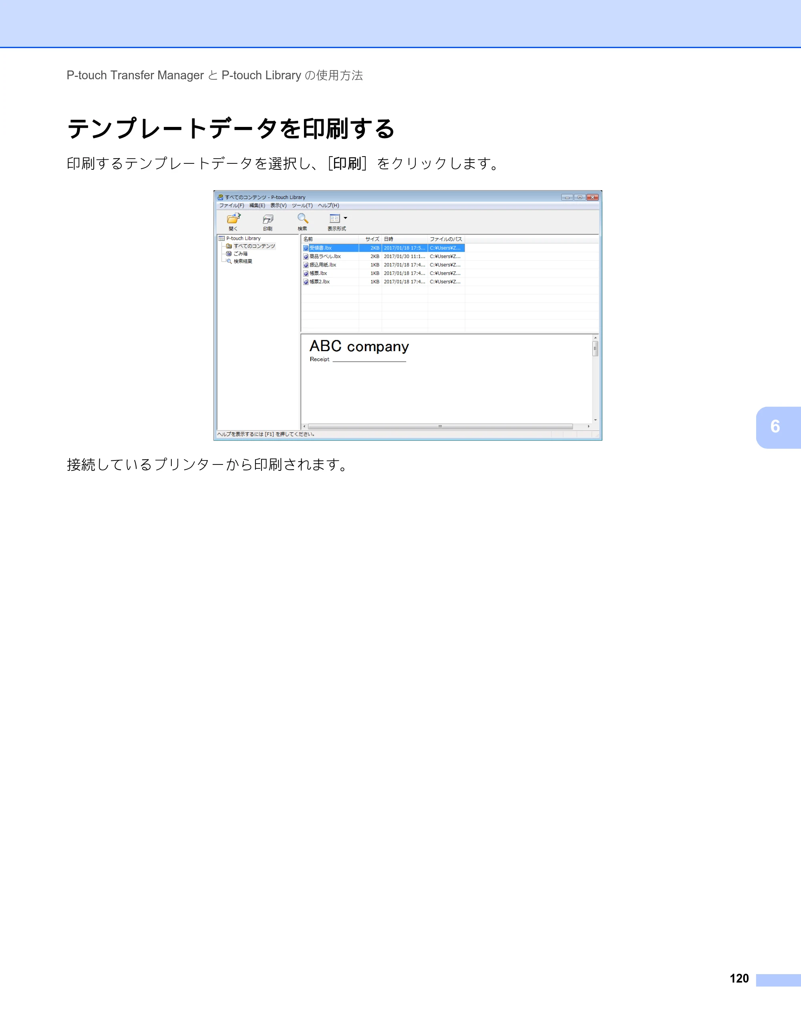The height and width of the screenshot is (1035, 801).
Task: Click the preview pane vertical scrollbar thumb
Action: click(595, 348)
